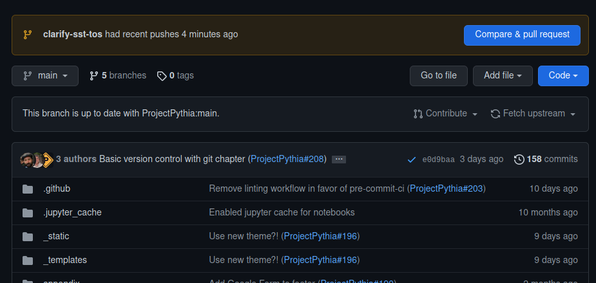The image size is (596, 283).
Task: Click the tag icon next to 0 tags
Action: coord(162,76)
